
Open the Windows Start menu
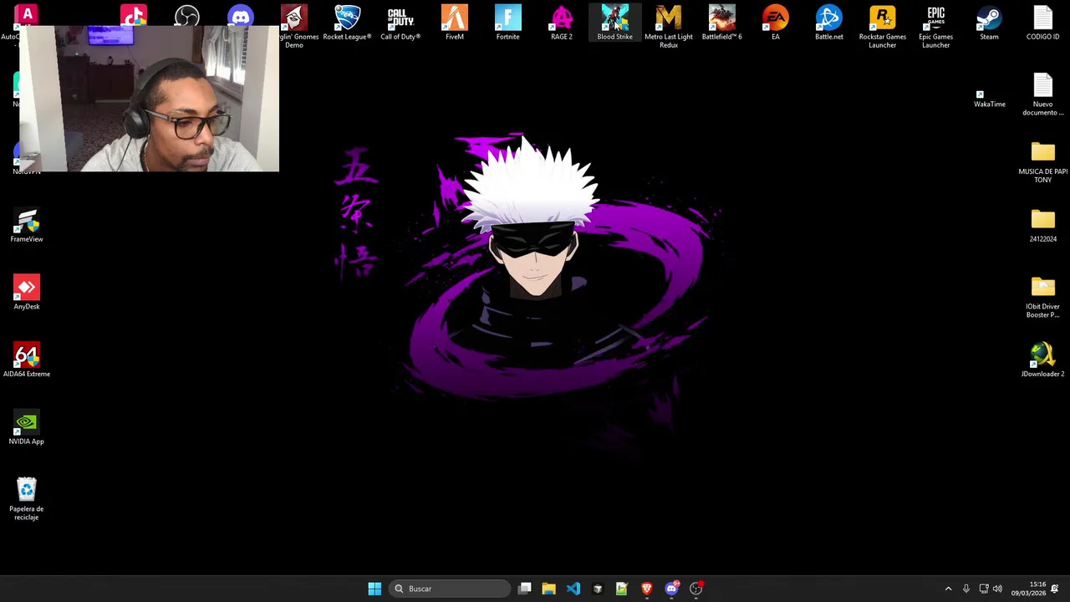point(374,589)
